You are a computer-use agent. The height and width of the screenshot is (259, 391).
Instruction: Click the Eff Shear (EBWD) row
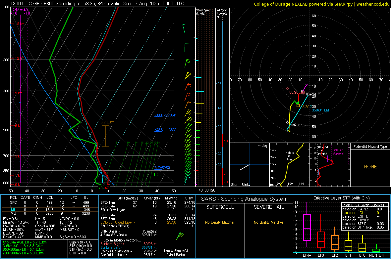148,226
